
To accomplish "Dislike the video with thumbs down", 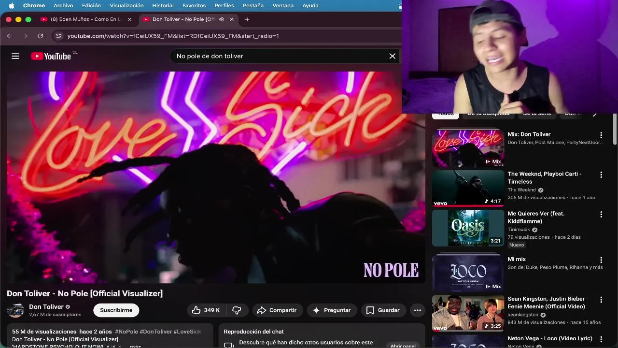I will [237, 310].
